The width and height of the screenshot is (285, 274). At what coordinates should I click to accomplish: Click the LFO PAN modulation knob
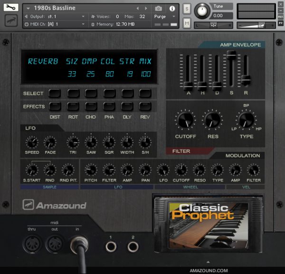(x=145, y=170)
